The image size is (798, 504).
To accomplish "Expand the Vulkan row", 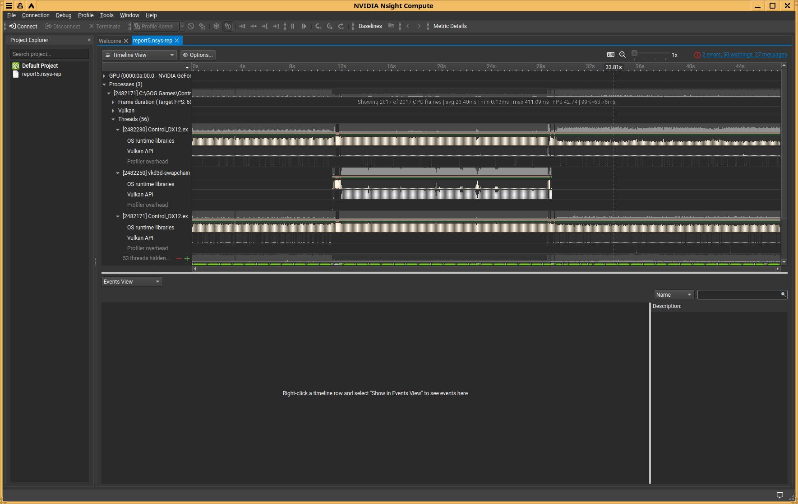I will [x=113, y=111].
